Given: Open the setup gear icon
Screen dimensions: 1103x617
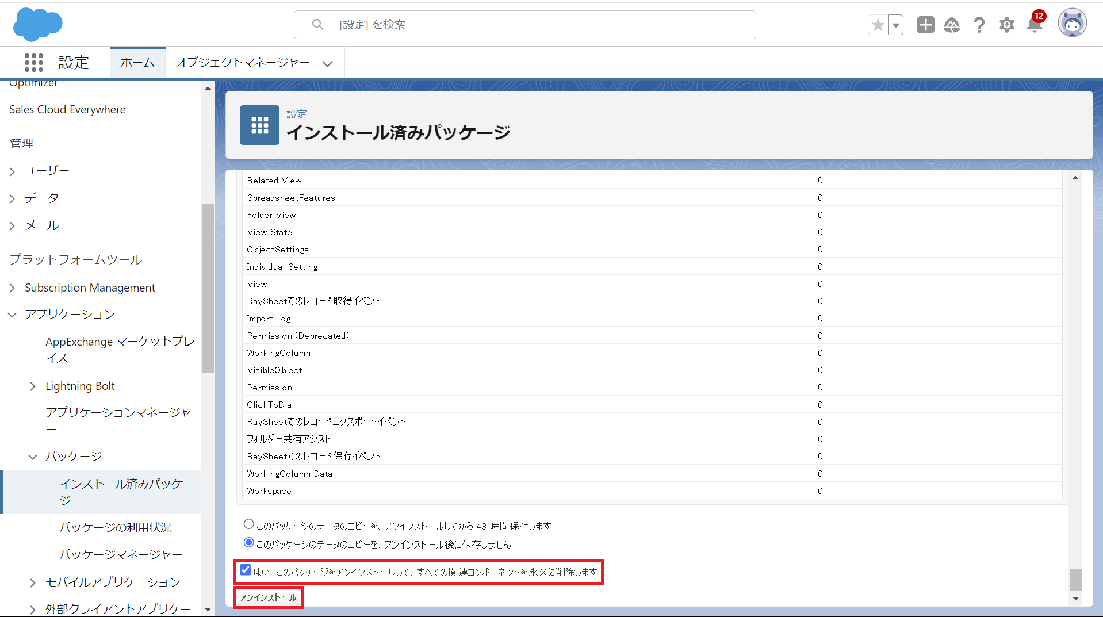Looking at the screenshot, I should [x=1006, y=25].
